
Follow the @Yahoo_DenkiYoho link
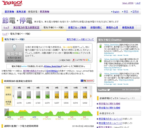tap(52, 66)
